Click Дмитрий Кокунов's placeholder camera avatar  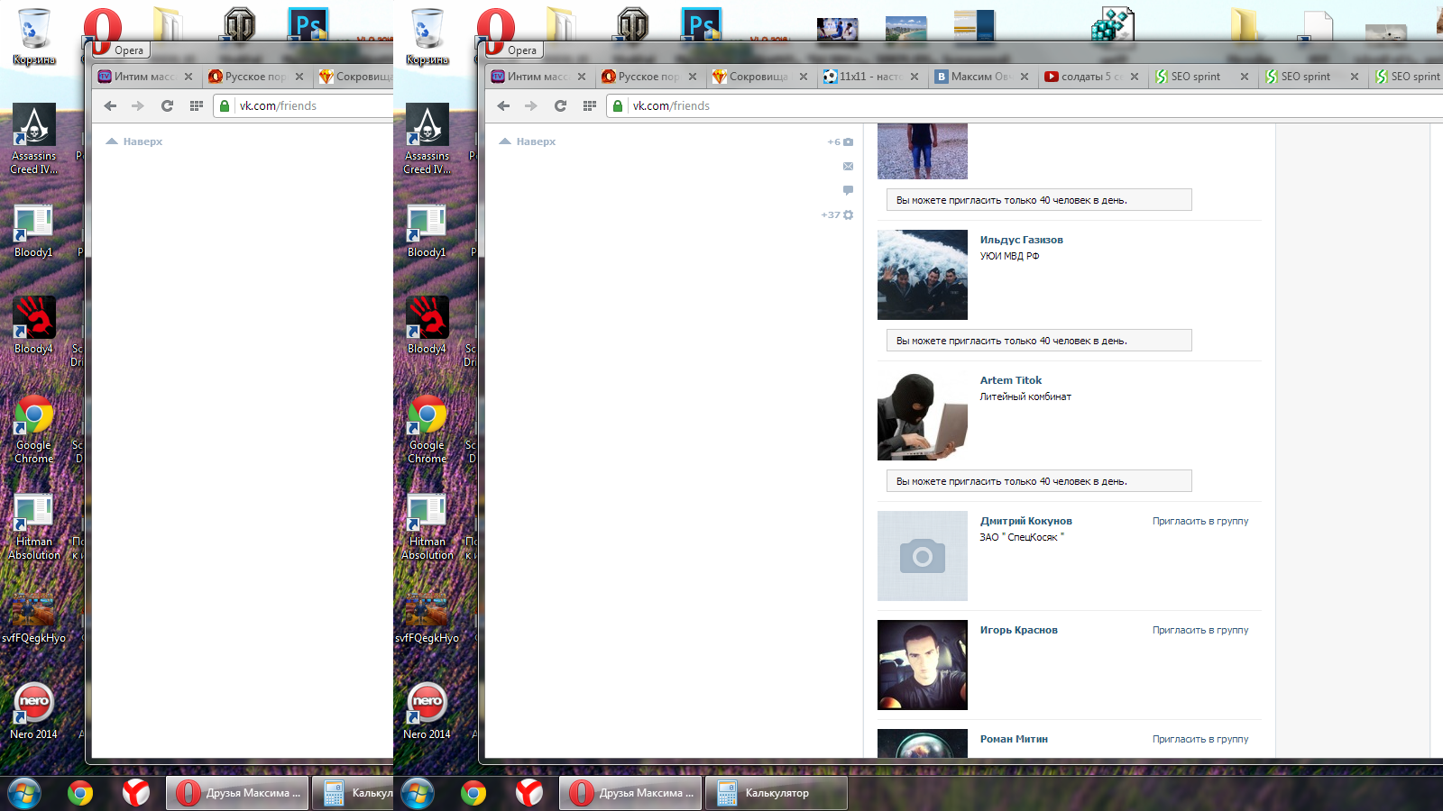click(922, 556)
